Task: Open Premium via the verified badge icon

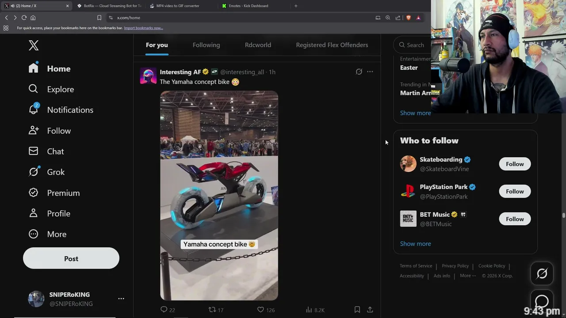Action: (x=34, y=193)
